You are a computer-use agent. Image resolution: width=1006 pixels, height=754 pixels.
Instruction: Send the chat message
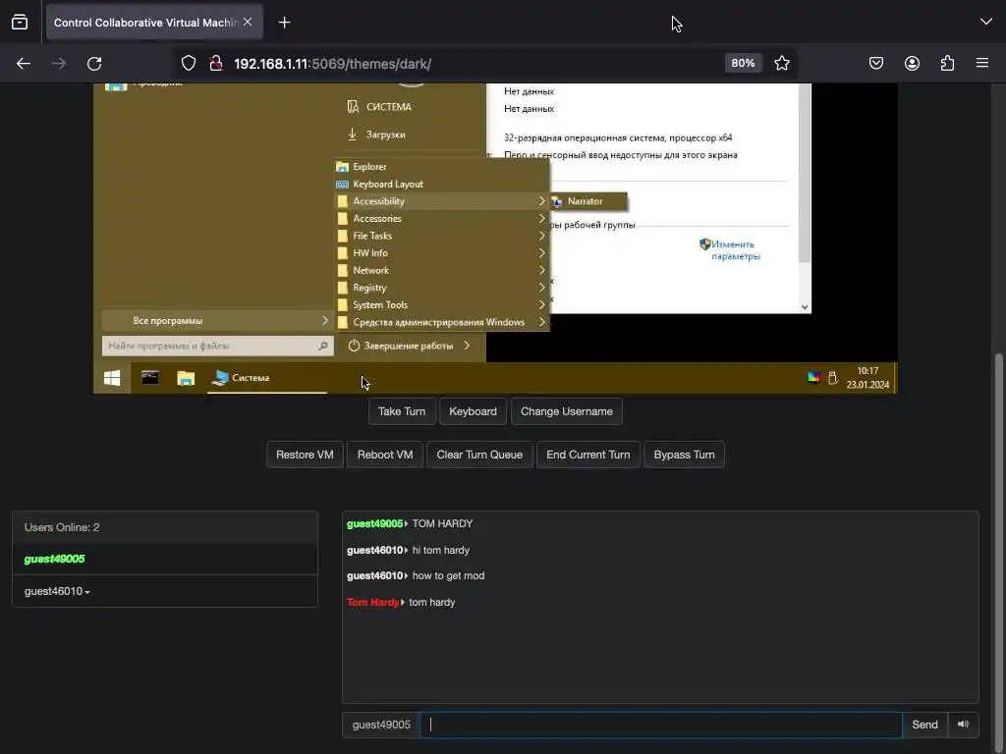(924, 725)
